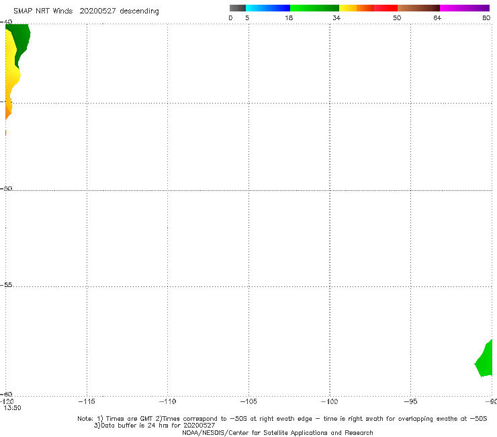Click the longitude label '-115'
The image size is (497, 437).
(x=87, y=401)
